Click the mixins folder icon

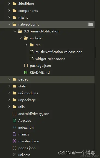14,18
